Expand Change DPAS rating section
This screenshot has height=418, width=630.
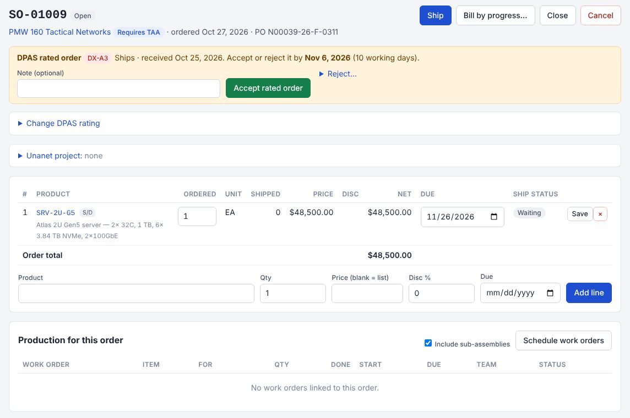click(x=59, y=123)
